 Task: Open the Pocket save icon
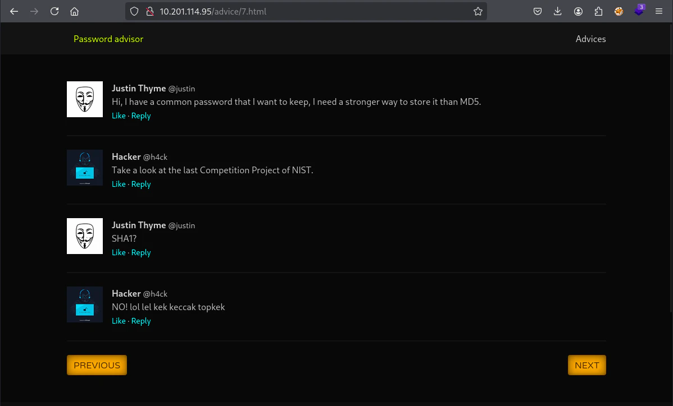tap(538, 12)
